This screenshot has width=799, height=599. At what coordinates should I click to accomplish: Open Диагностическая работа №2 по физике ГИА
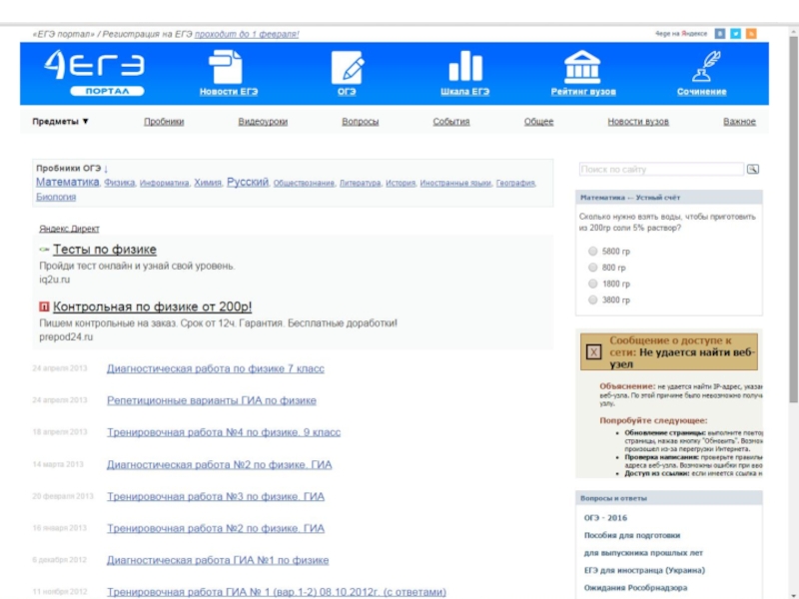click(219, 464)
